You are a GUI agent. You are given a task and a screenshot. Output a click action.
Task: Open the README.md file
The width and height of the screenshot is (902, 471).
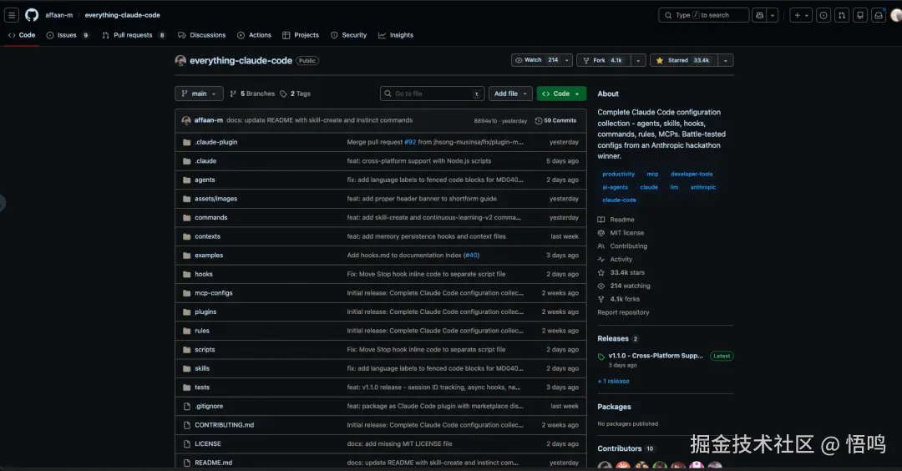[214, 463]
